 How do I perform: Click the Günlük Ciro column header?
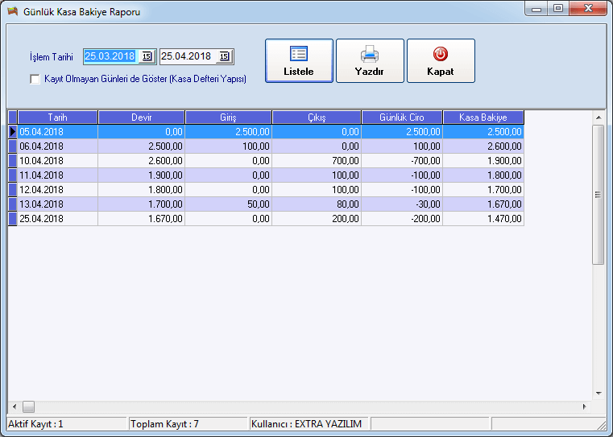402,117
